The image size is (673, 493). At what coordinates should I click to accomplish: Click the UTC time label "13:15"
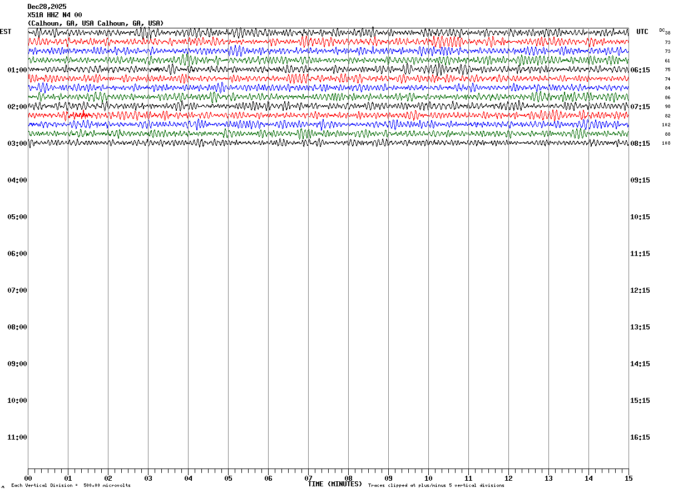tap(640, 327)
